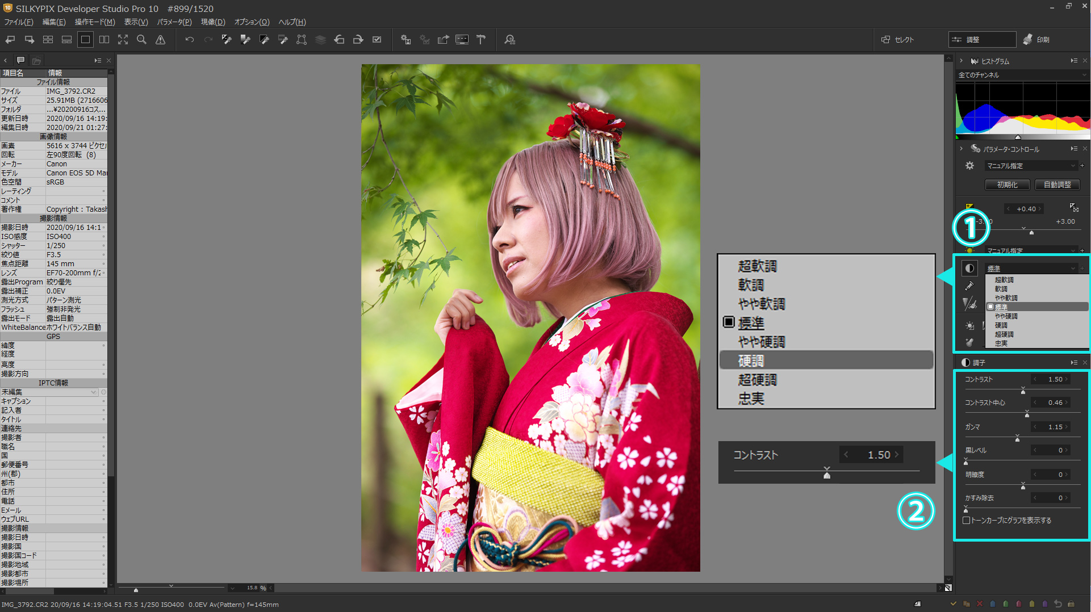Click the red X delete mark icon
Viewport: 1091px width, 612px height.
pos(980,603)
